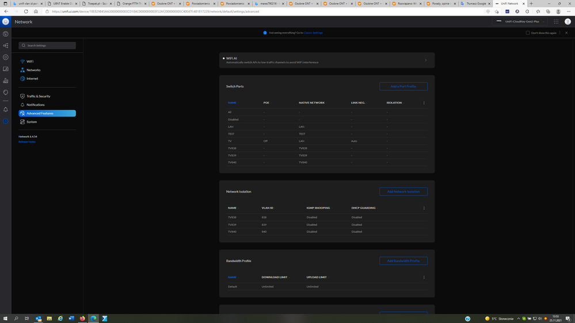Go to the Networks settings section
This screenshot has height=323, width=575.
coord(33,70)
